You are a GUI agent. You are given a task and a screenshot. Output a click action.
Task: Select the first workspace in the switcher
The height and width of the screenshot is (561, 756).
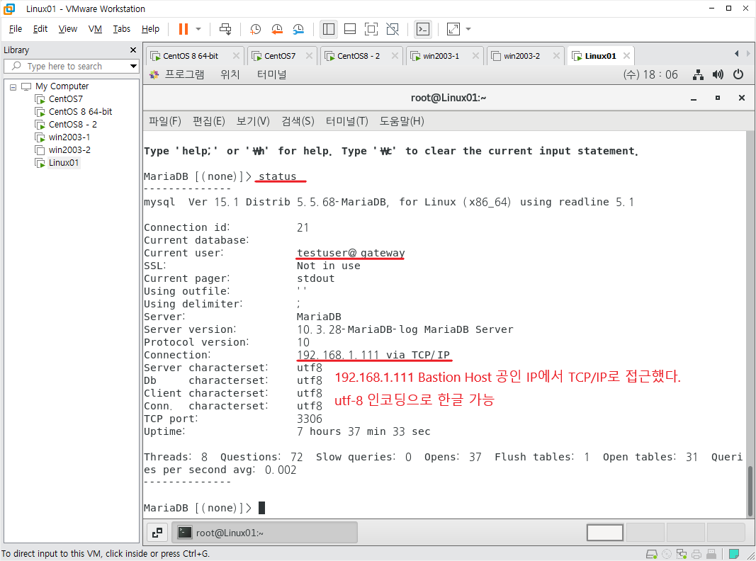pyautogui.click(x=604, y=533)
